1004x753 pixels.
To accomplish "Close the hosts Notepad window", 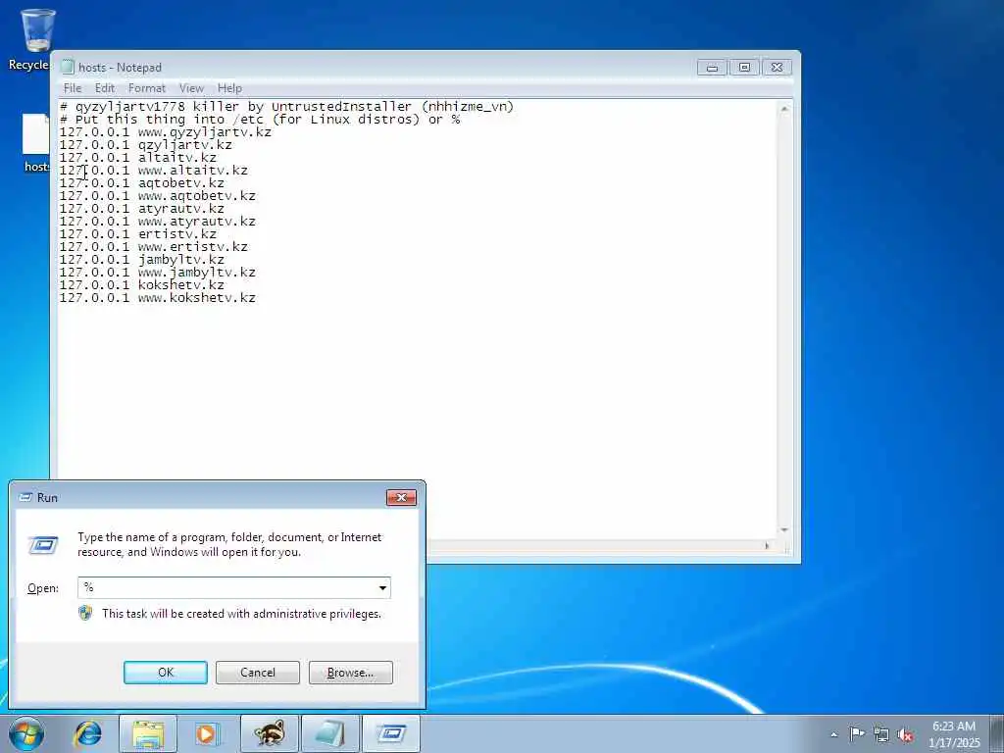I will click(777, 68).
